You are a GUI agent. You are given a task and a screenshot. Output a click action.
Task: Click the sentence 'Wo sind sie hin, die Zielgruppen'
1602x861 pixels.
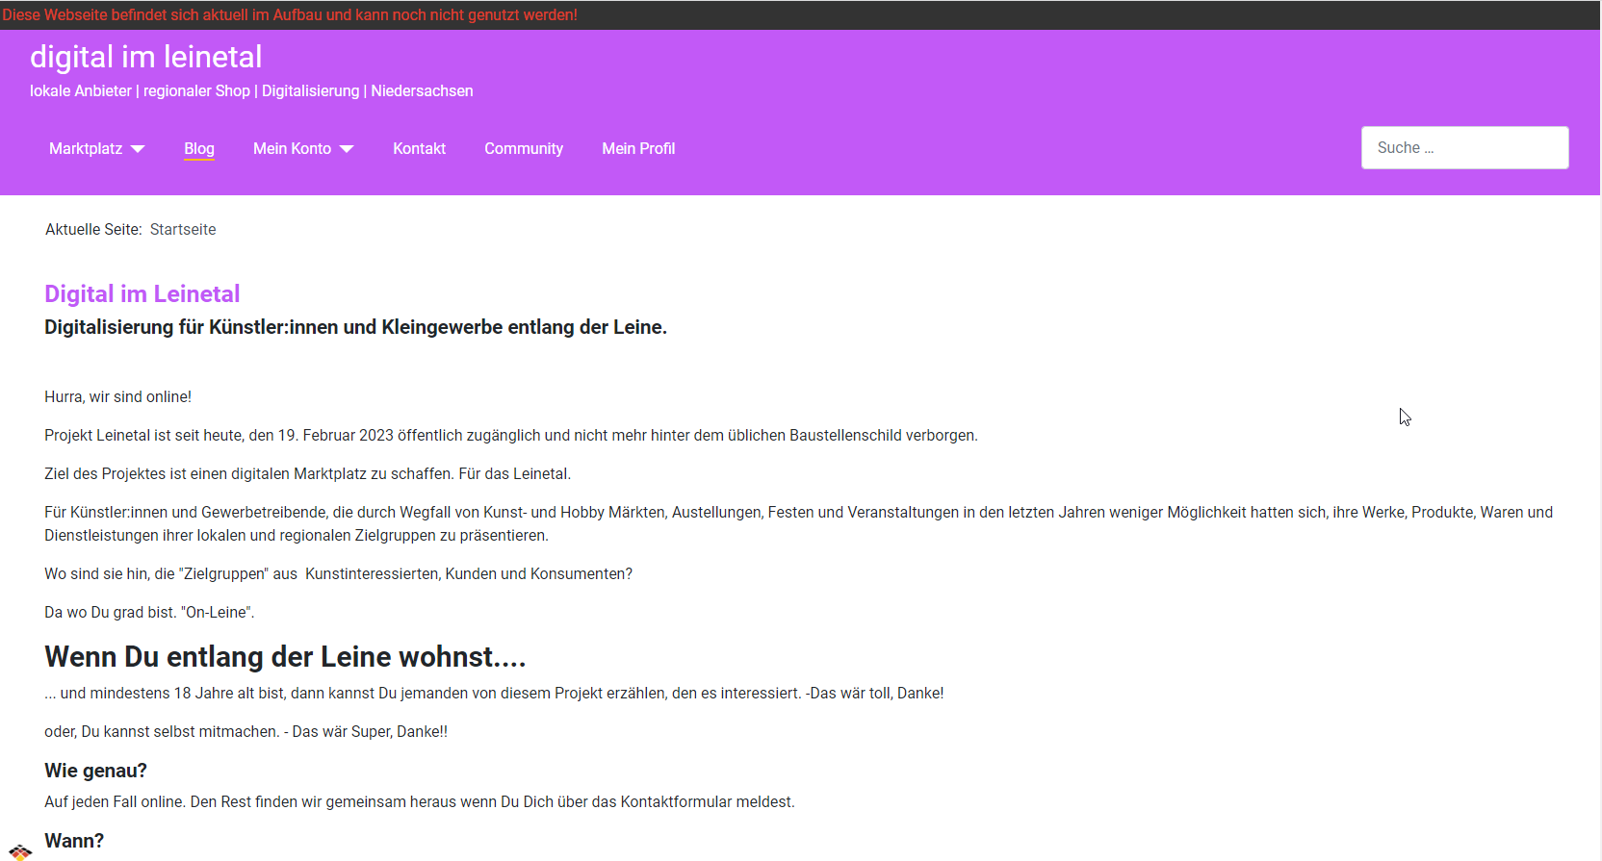click(x=338, y=573)
